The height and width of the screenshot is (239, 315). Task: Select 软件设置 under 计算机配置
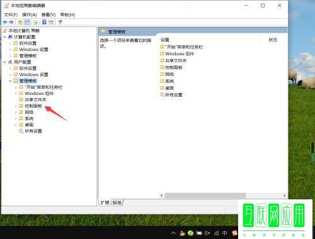click(x=28, y=43)
